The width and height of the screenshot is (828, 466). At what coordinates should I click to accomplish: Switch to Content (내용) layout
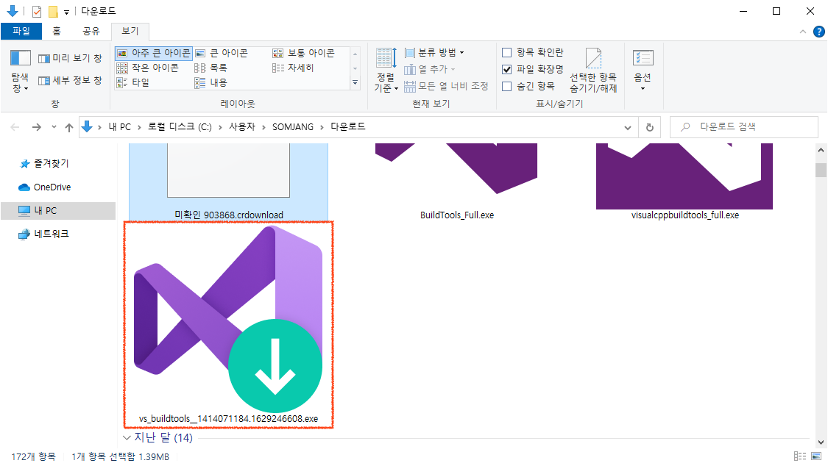coord(210,83)
